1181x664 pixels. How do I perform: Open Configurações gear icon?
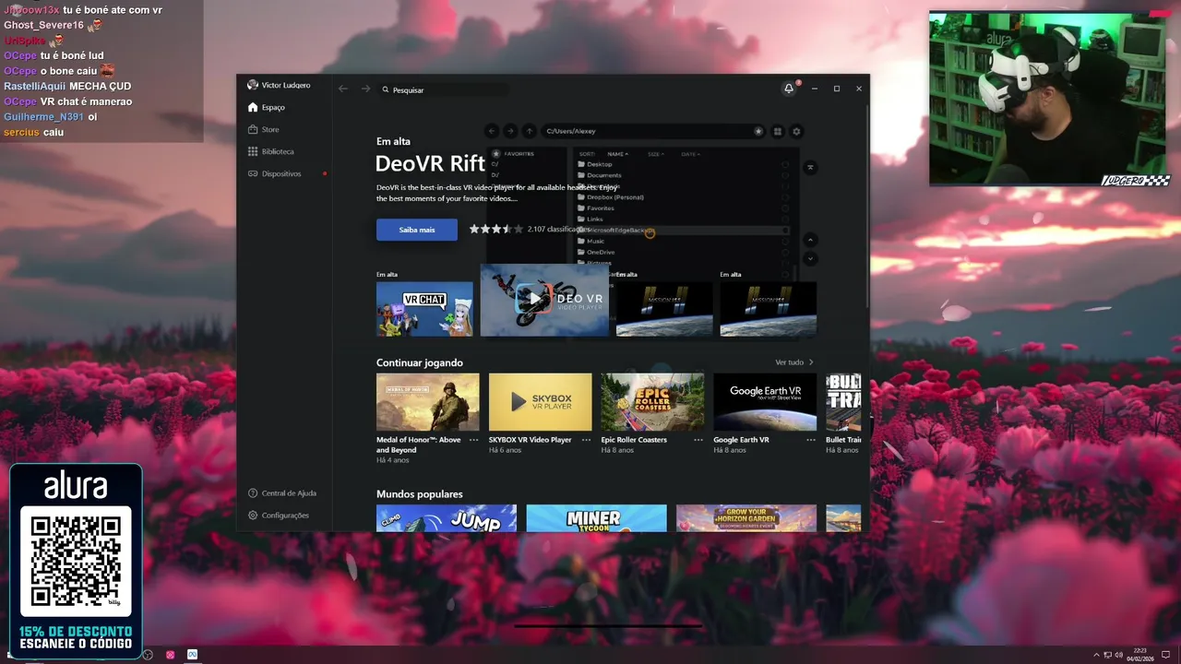(253, 516)
